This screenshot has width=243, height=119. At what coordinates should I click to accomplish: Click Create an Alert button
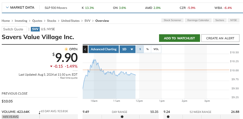click(220, 38)
